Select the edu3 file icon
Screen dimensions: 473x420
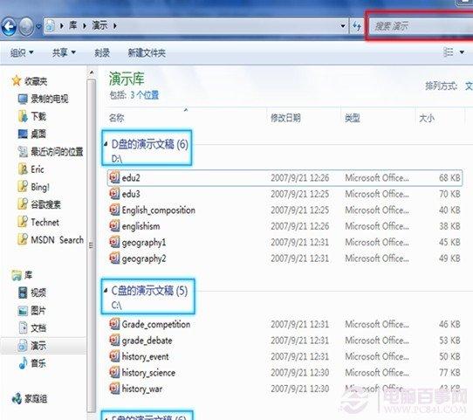(114, 193)
